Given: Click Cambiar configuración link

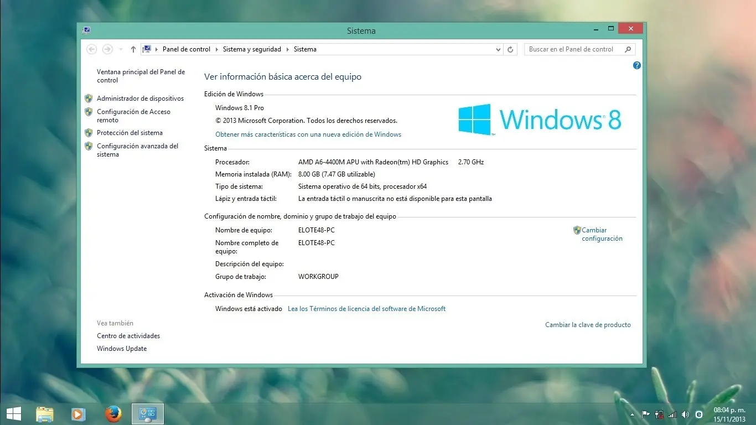Looking at the screenshot, I should (602, 234).
